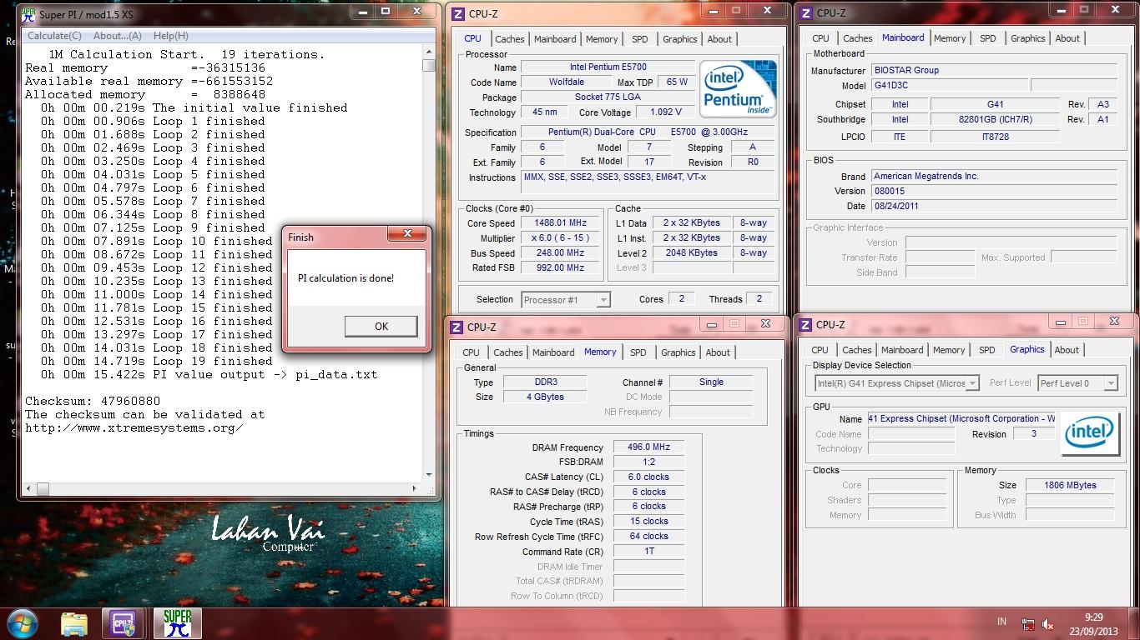Click the BIOS date 08/24/2011
The width and height of the screenshot is (1140, 640).
coord(994,207)
